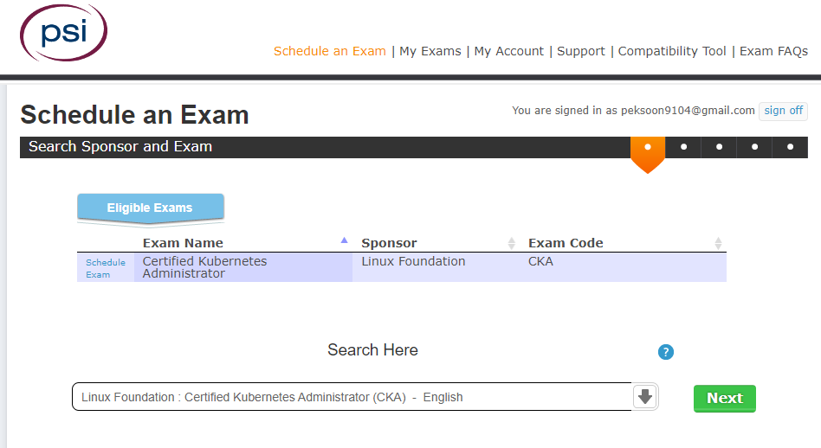This screenshot has width=821, height=448.
Task: Click the third progress step dot
Action: (x=720, y=147)
